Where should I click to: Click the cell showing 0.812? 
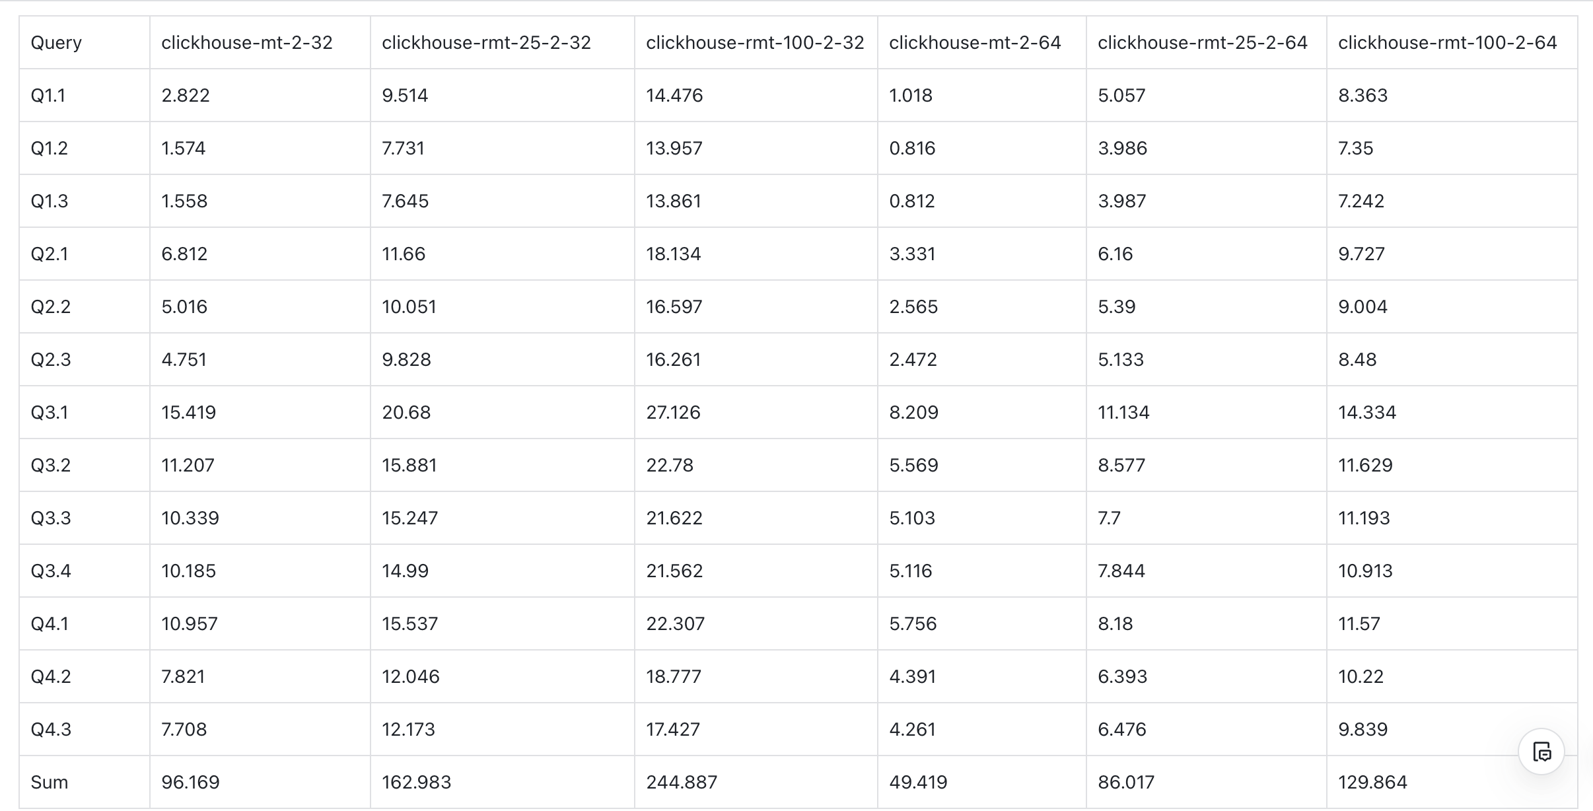[912, 201]
